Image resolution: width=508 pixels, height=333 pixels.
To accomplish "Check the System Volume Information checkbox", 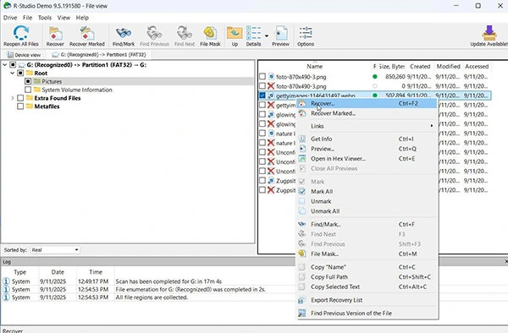I will click(x=28, y=90).
